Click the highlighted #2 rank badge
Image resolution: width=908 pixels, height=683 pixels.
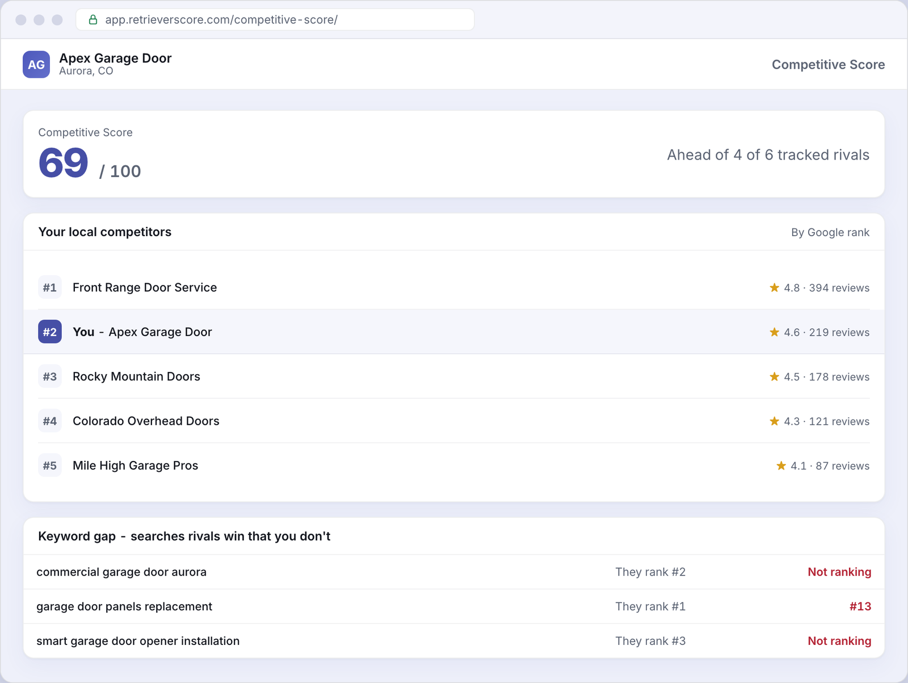coord(50,332)
